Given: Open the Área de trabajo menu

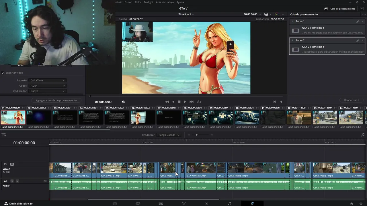Looking at the screenshot, I should pyautogui.click(x=165, y=2).
